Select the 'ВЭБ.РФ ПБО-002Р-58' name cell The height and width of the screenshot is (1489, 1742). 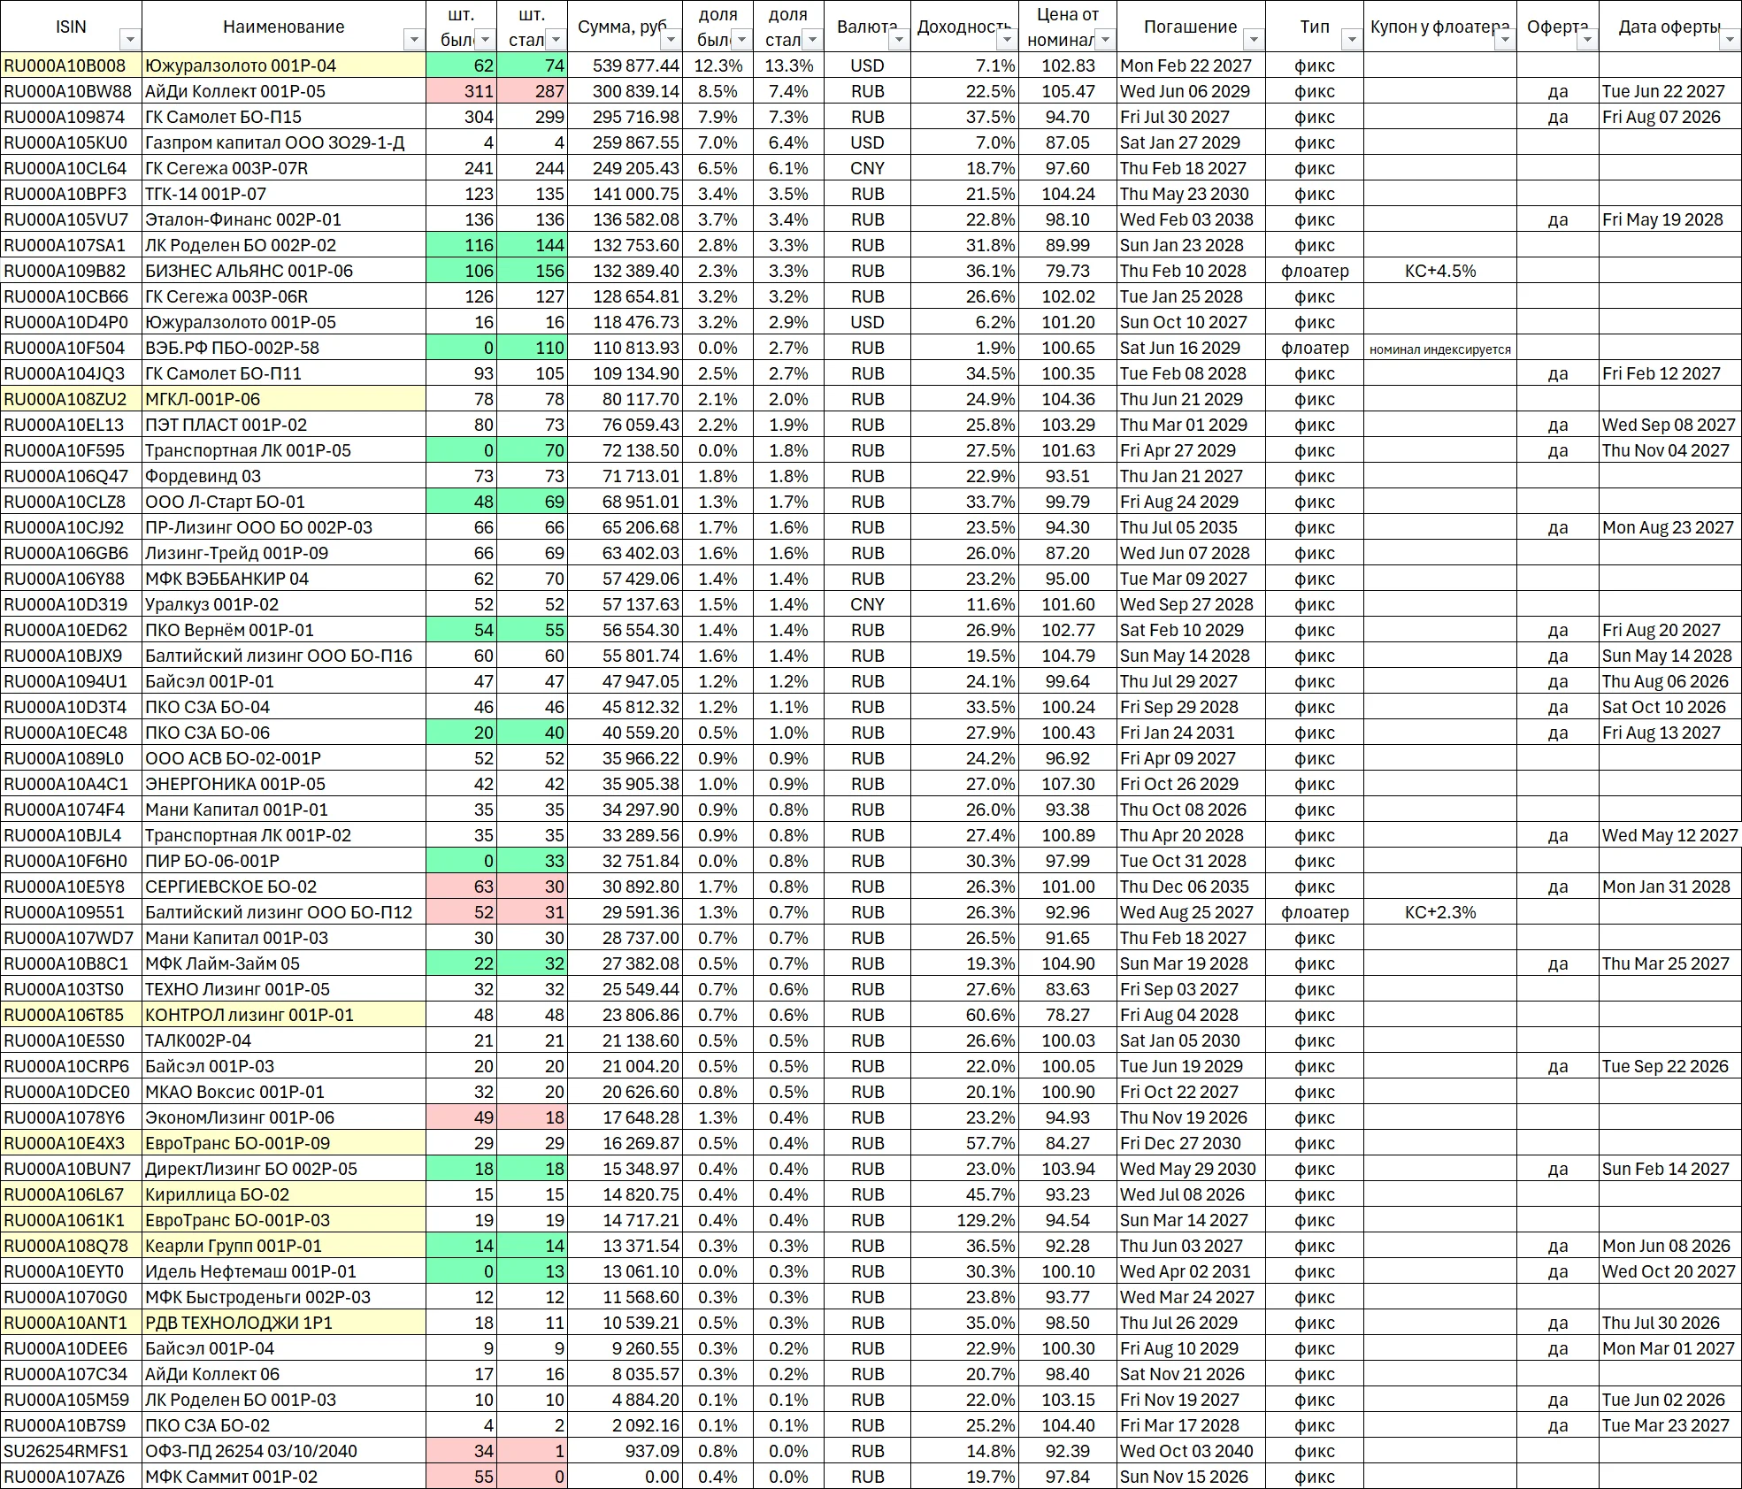[x=284, y=348]
